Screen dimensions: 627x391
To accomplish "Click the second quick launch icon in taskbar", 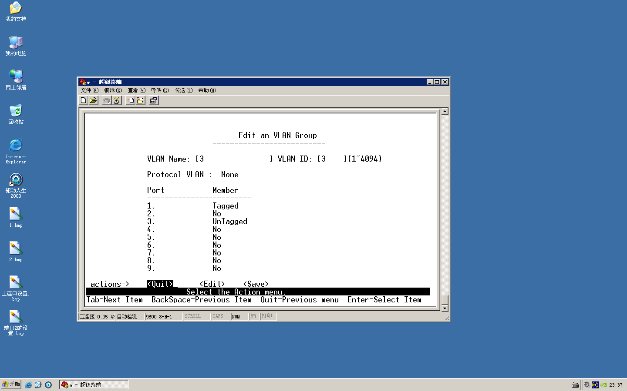I will click(38, 385).
